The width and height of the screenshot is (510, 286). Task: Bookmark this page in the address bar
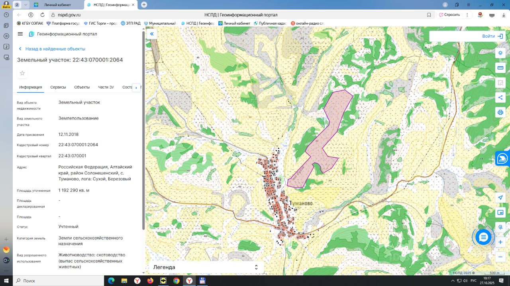[x=429, y=15]
